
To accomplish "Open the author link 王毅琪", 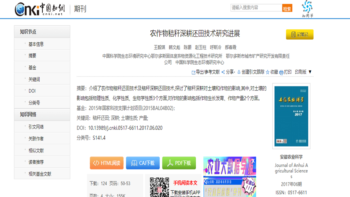I will pos(159,47).
